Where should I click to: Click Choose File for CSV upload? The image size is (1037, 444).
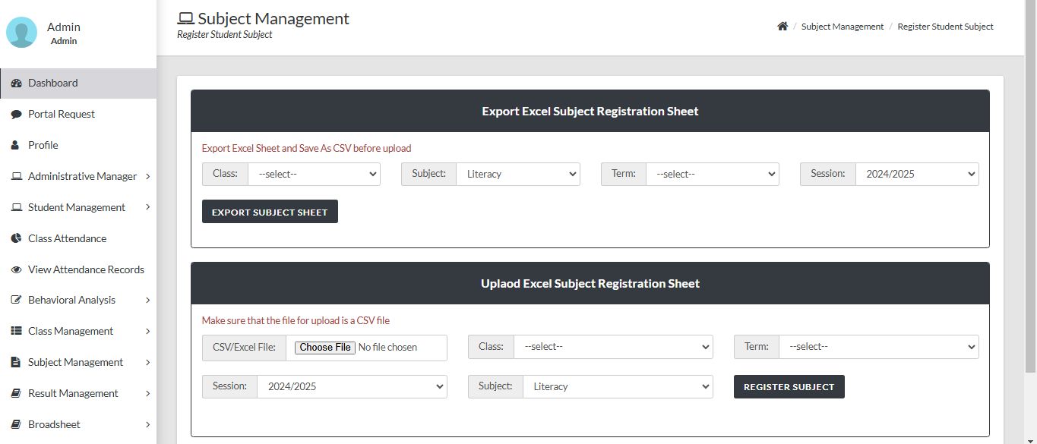[326, 348]
